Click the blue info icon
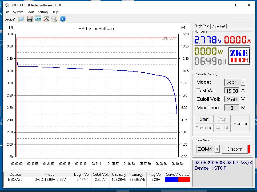257x192 pixels. (x=63, y=19)
